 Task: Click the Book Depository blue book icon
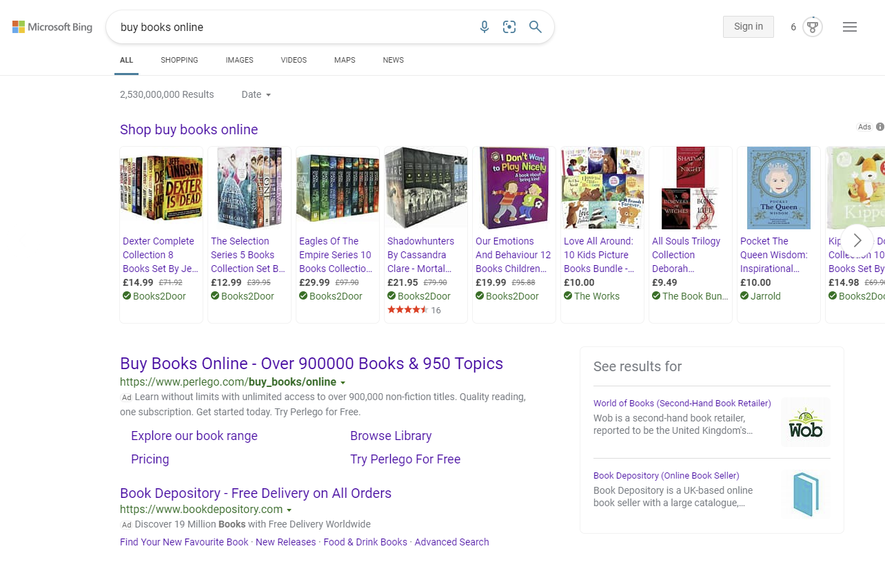[x=805, y=493]
